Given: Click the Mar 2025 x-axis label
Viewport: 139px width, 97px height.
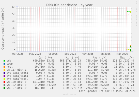Looking at the screenshot, I should coord(18,54).
